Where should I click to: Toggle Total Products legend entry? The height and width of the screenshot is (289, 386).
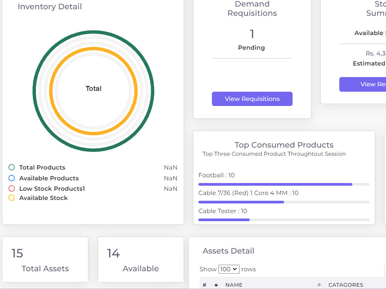42,167
